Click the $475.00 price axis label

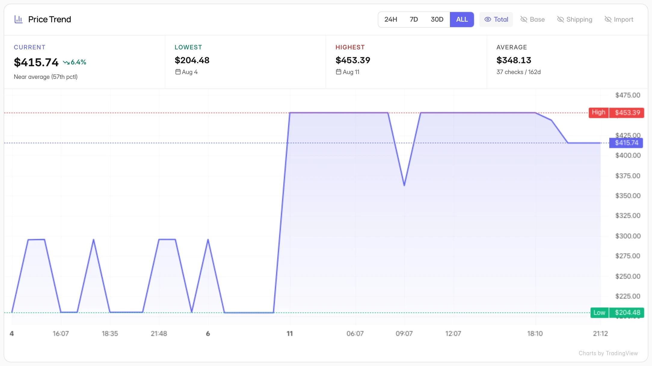(628, 95)
